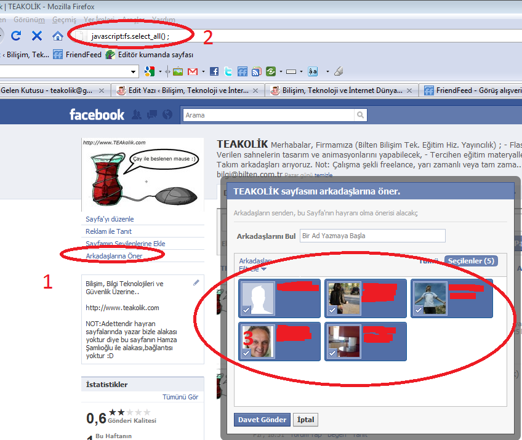The height and width of the screenshot is (440, 522).
Task: Go to the browser home page
Action: (x=58, y=36)
